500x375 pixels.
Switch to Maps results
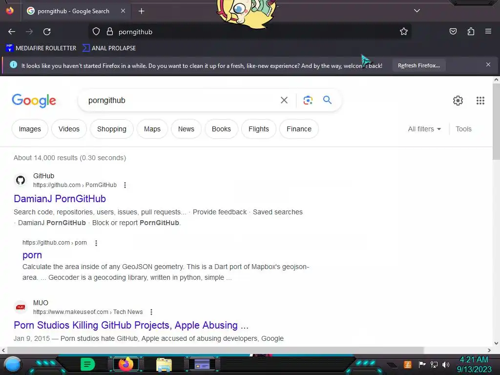pyautogui.click(x=152, y=129)
